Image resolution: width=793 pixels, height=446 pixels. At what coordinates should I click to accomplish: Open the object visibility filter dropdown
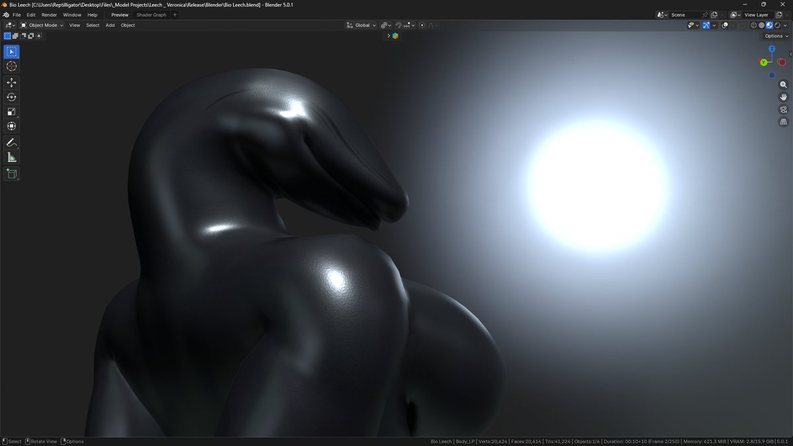[x=693, y=25]
